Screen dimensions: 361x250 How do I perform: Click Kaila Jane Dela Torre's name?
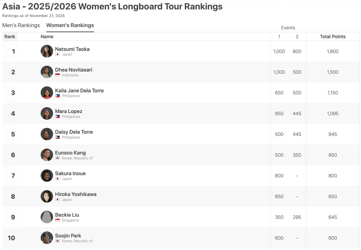[x=79, y=90]
